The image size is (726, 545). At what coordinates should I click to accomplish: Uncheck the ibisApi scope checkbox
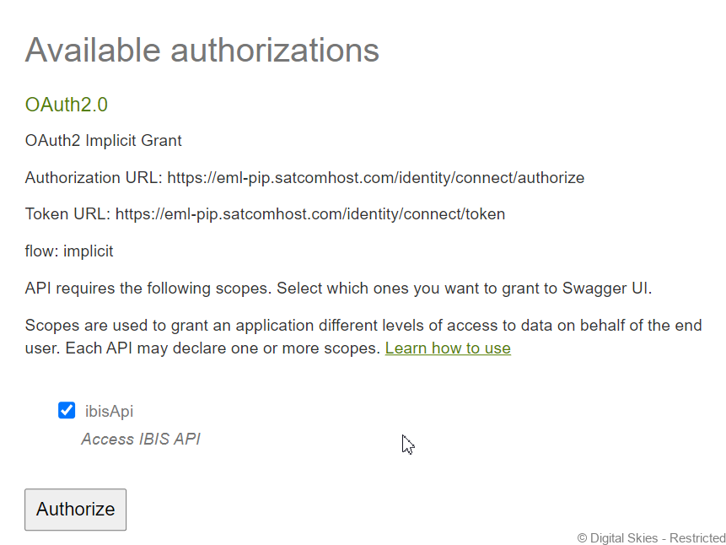67,411
